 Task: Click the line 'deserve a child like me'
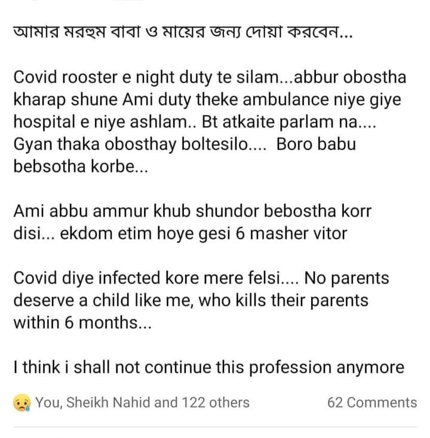click(x=191, y=301)
